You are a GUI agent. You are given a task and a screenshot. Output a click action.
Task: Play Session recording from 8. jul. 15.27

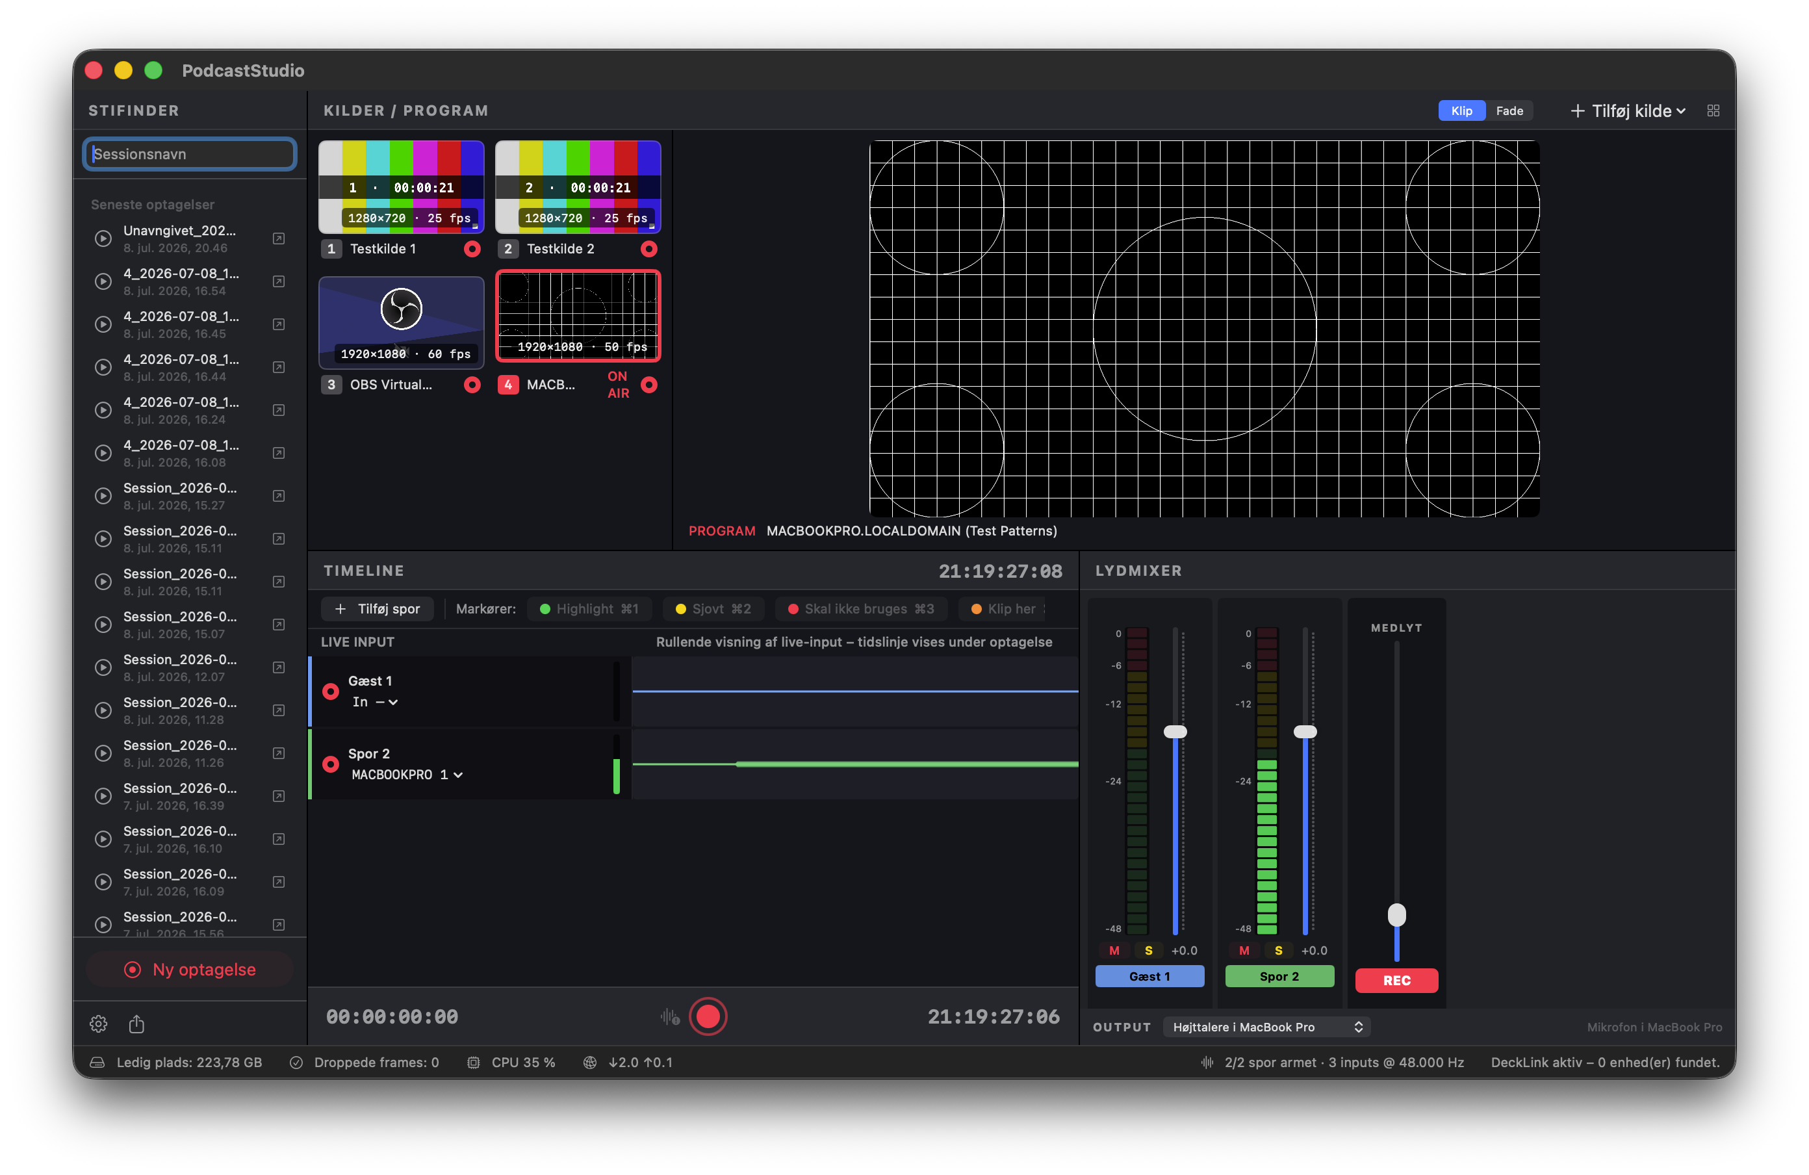[x=103, y=495]
